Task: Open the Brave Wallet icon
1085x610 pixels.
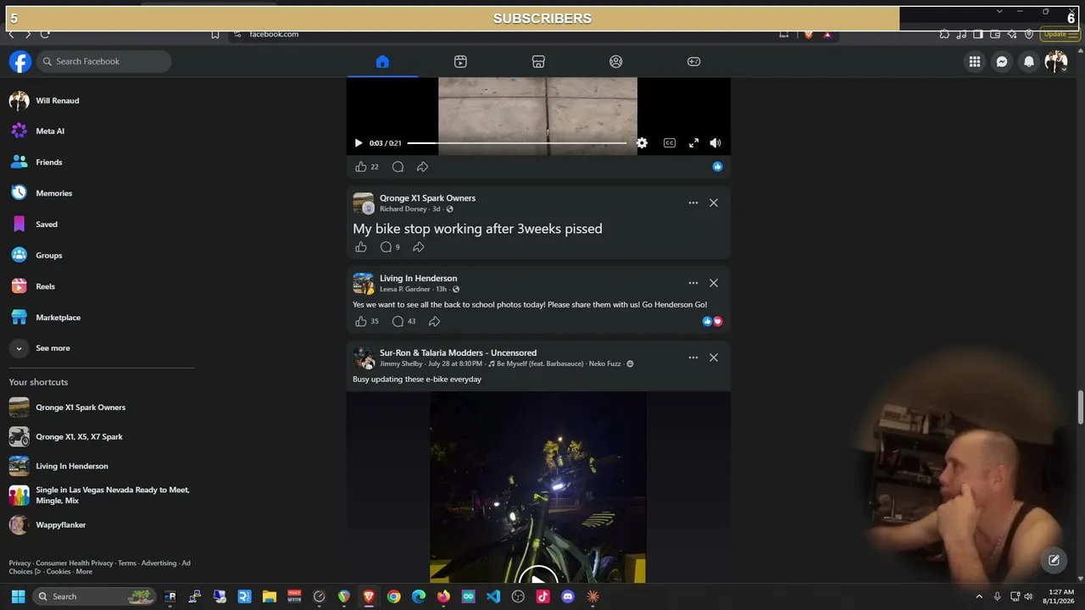Action: [x=996, y=34]
